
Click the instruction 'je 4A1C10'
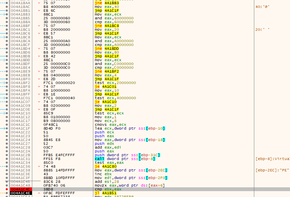click(105, 102)
